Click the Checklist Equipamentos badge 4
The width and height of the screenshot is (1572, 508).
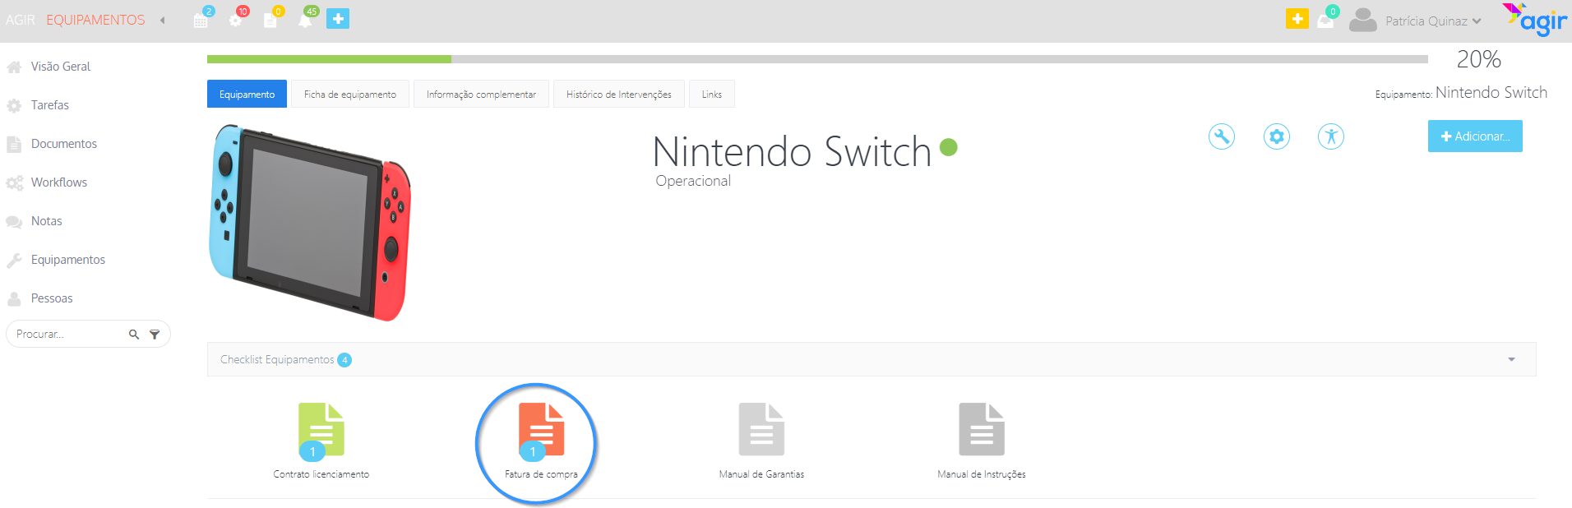point(344,360)
